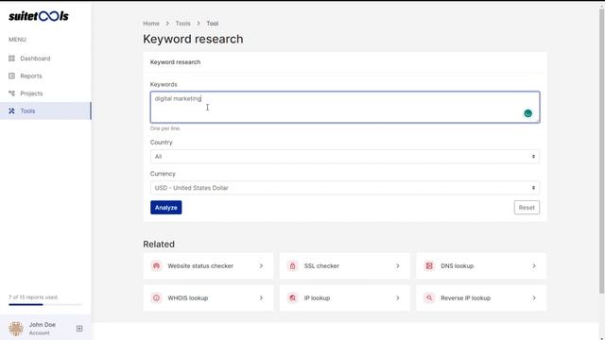Click the DNS lookup card arrow
Viewport: 605px width, 340px height.
coord(534,266)
